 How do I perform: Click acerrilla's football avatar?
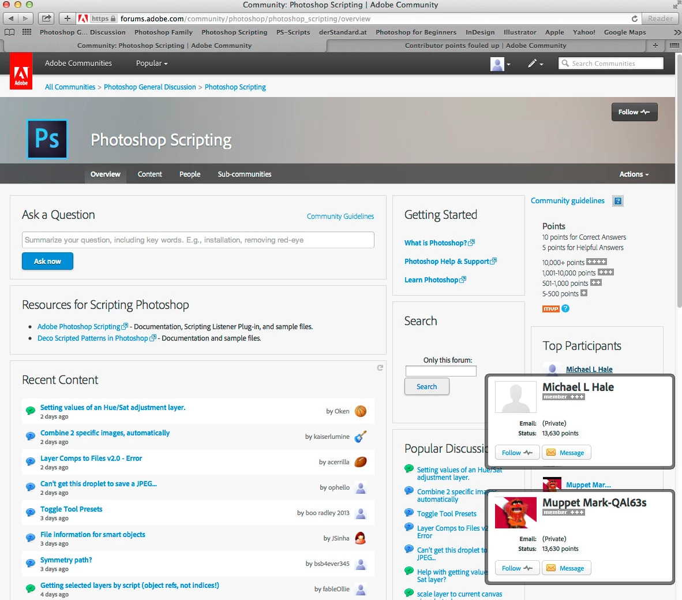pyautogui.click(x=361, y=462)
